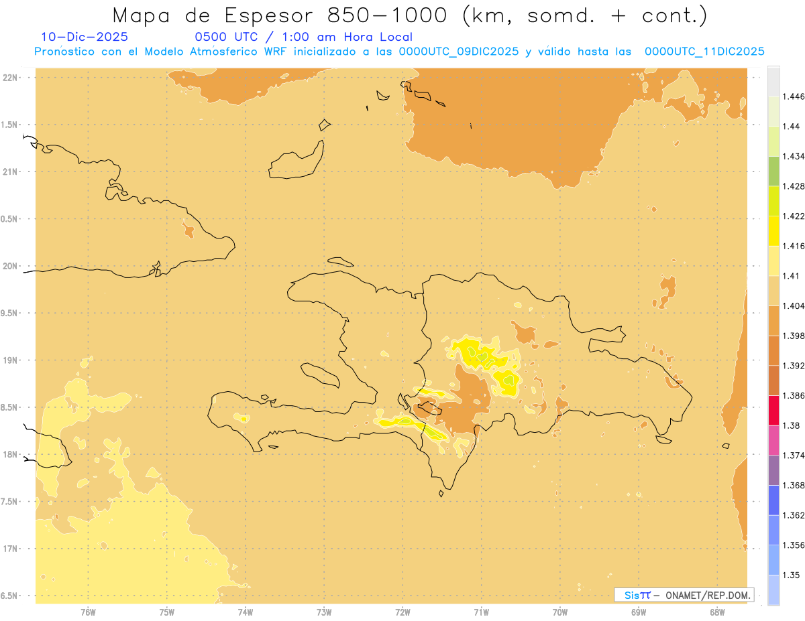Select the green legend swatch between 1.428 and 1.434
The width and height of the screenshot is (805, 621).
(773, 171)
